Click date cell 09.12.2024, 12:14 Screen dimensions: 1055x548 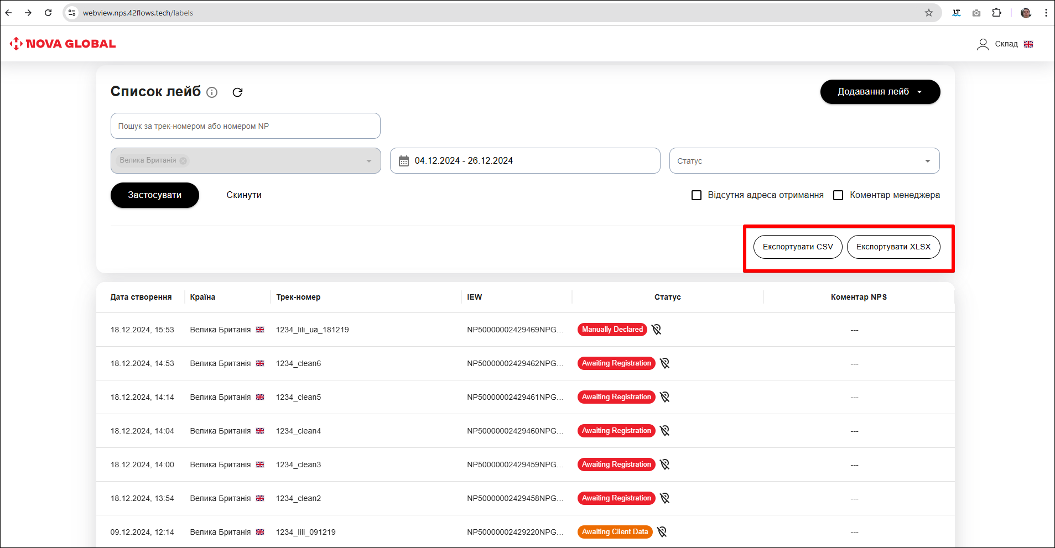point(142,532)
